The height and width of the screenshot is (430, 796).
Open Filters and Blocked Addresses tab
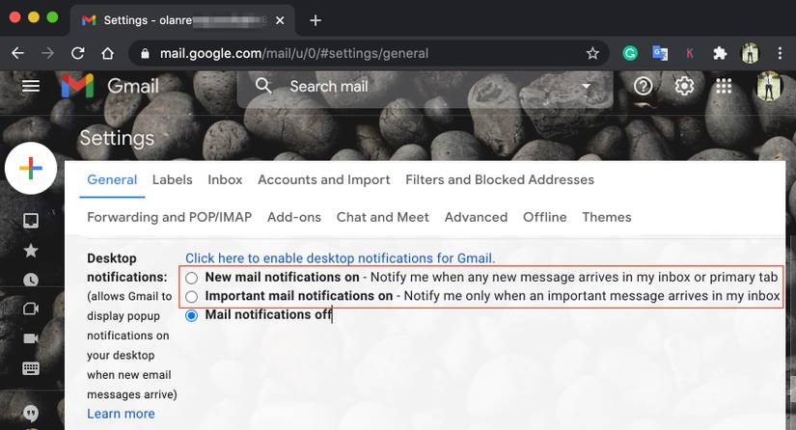pyautogui.click(x=500, y=179)
